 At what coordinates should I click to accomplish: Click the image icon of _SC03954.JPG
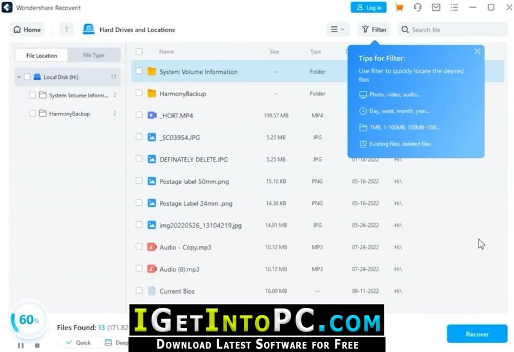click(152, 137)
